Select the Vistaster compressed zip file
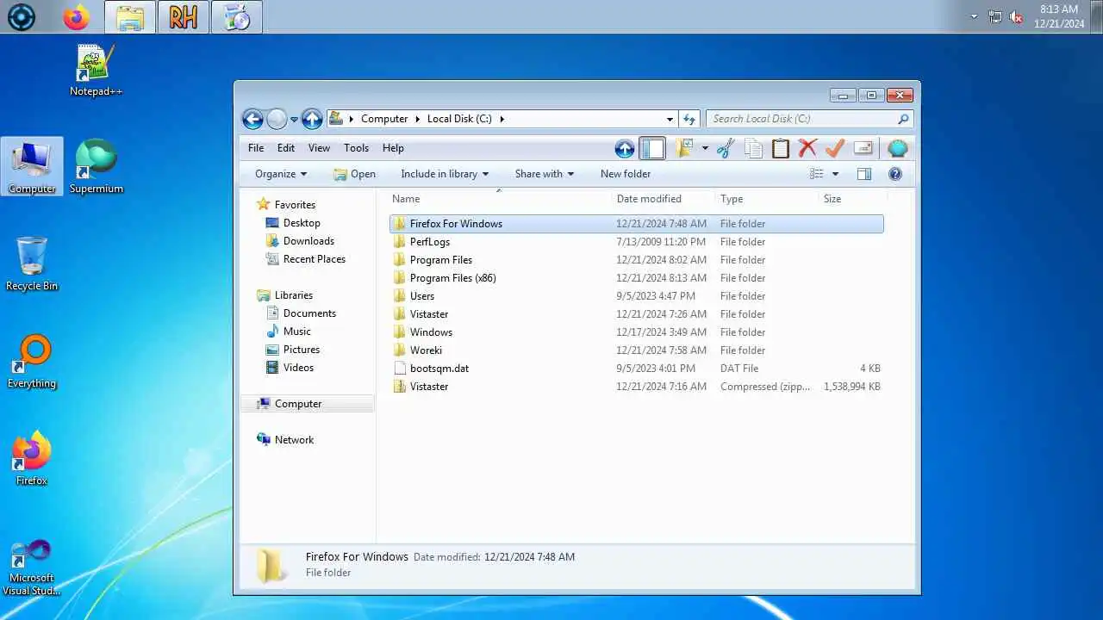Image resolution: width=1103 pixels, height=620 pixels. pyautogui.click(x=636, y=387)
